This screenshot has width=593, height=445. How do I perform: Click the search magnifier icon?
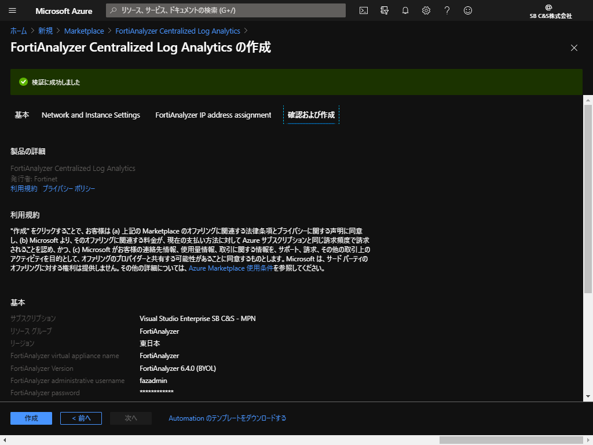(113, 10)
